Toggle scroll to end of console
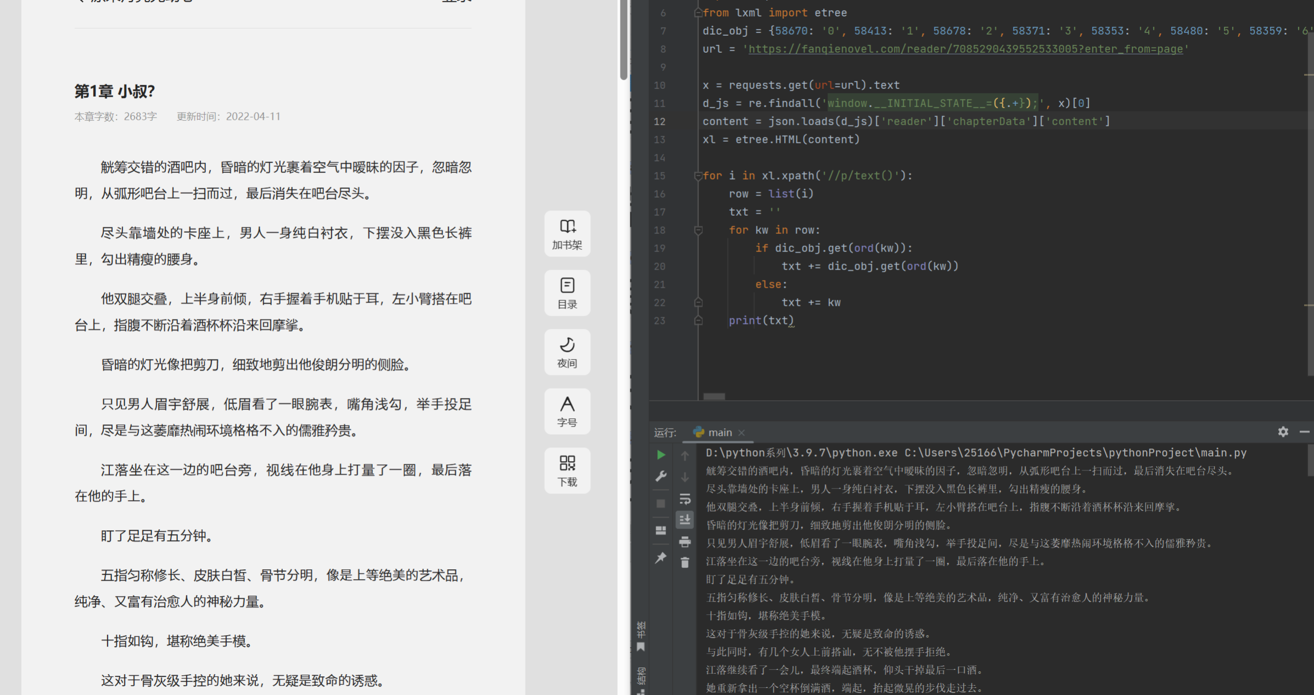 [685, 519]
